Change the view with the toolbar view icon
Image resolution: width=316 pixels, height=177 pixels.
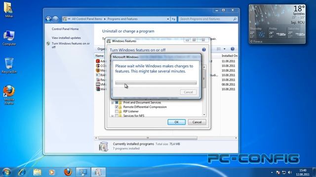pyautogui.click(x=219, y=49)
